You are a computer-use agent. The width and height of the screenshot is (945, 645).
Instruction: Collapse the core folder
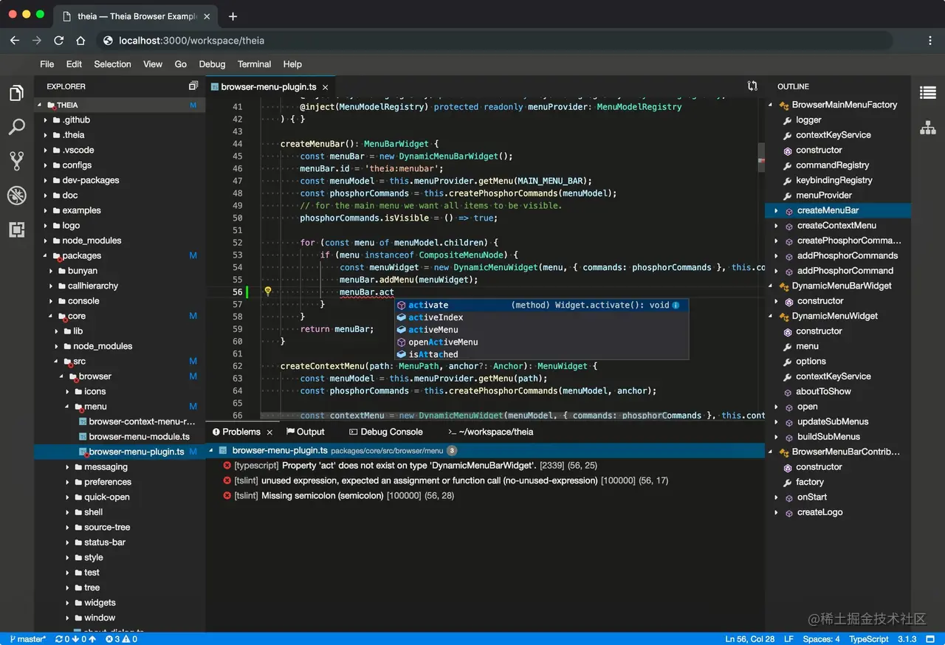pos(51,317)
